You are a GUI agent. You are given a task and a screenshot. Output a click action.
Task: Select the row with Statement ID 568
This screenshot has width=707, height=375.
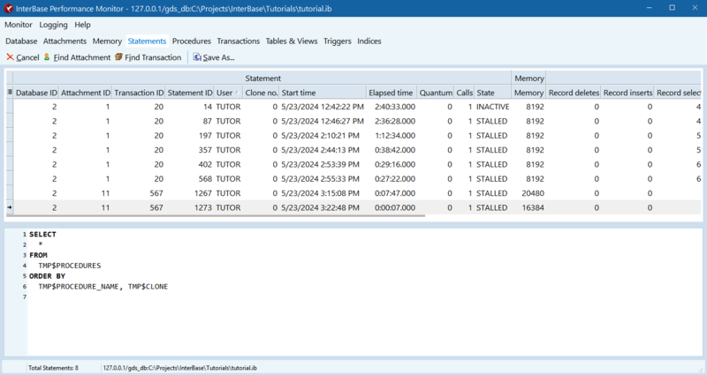pyautogui.click(x=355, y=179)
